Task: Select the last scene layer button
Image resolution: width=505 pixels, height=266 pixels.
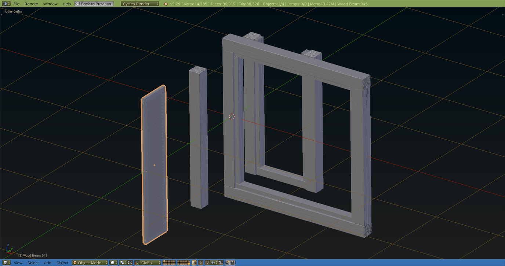Action: (x=188, y=264)
